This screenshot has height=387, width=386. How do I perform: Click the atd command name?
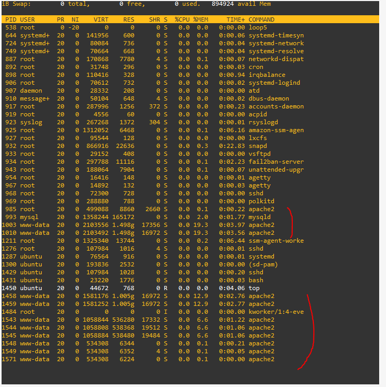(x=254, y=91)
